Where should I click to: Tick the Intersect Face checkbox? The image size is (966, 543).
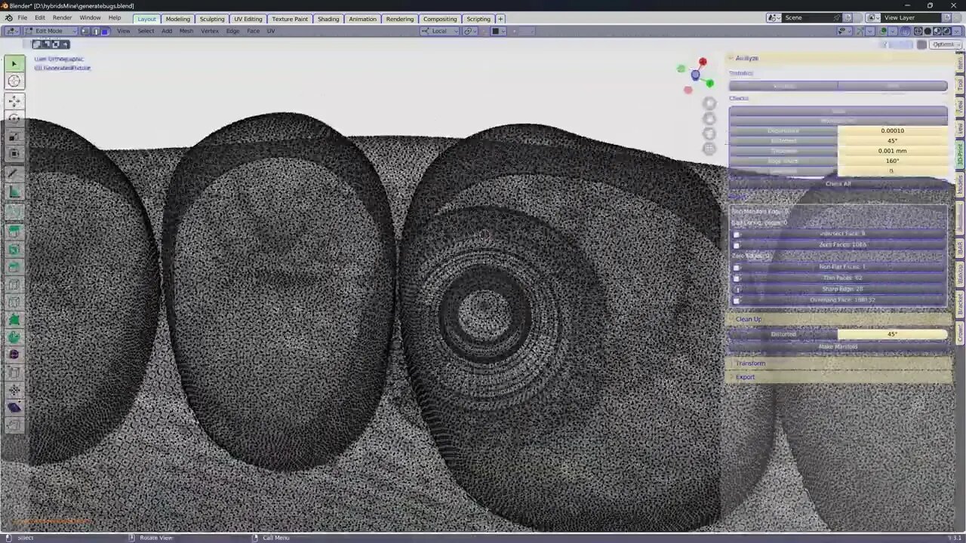737,235
